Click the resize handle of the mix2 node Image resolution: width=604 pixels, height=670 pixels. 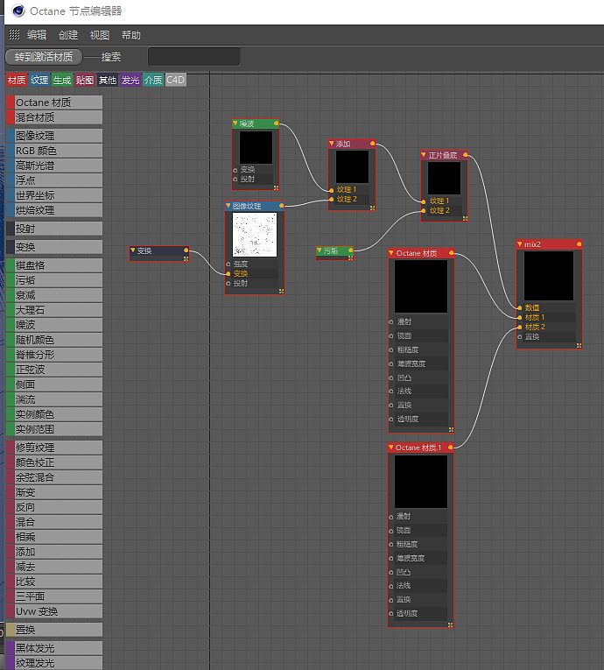pyautogui.click(x=579, y=345)
